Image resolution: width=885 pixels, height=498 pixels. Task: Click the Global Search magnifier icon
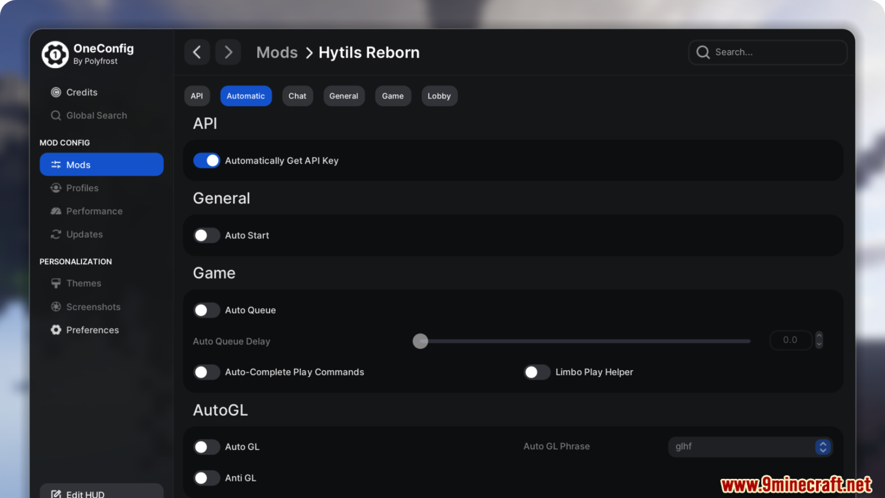[56, 115]
